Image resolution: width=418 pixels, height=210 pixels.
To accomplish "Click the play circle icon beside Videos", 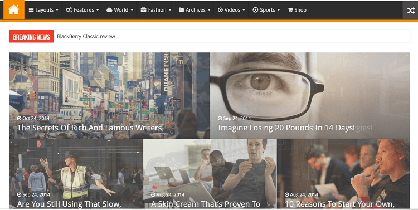I will (x=220, y=10).
